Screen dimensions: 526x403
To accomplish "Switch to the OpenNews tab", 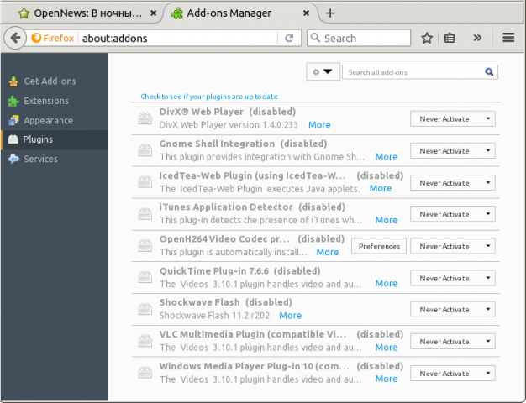I will 84,13.
